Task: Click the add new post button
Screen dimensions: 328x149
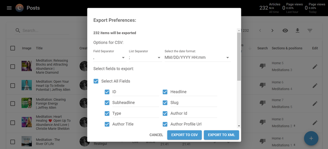Action: point(311,138)
